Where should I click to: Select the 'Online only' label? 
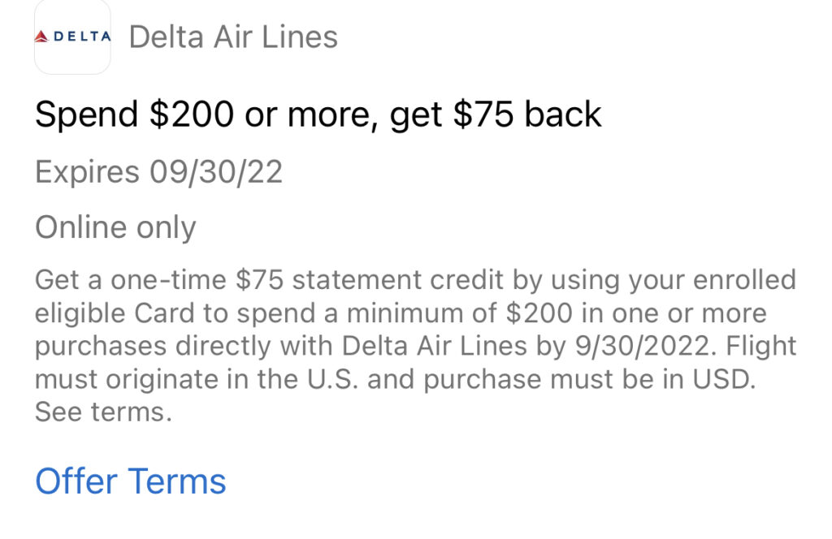115,228
